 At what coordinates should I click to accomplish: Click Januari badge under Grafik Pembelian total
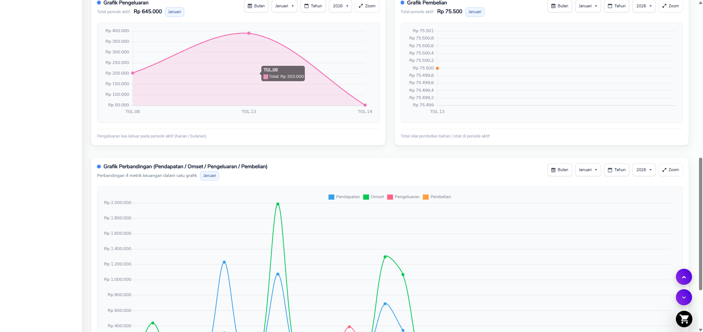tap(475, 12)
